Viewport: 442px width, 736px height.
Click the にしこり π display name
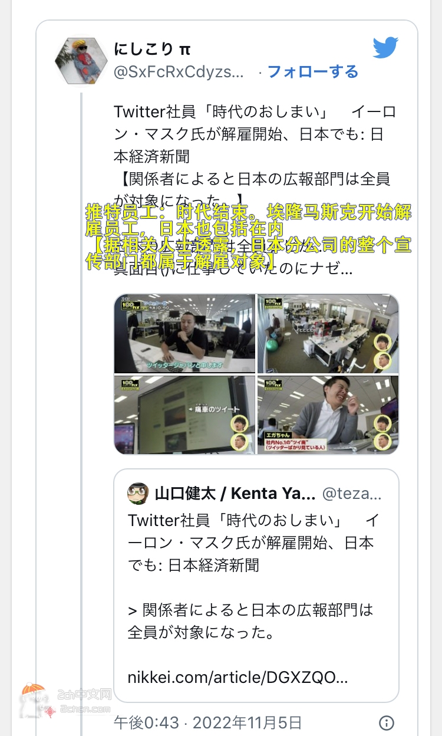coord(152,49)
